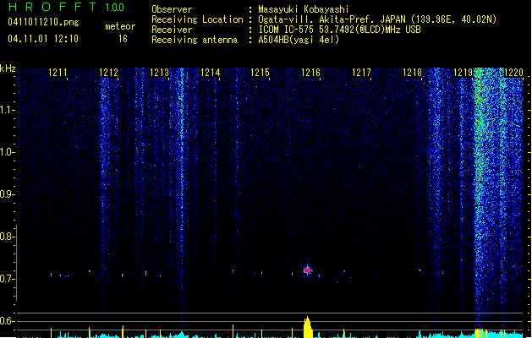
Task: Click the receiver value ICOM IC-575 53.7492 MHz USB
Action: tap(340, 30)
